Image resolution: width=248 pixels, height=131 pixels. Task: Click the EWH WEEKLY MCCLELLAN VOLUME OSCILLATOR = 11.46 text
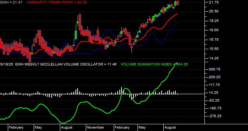click(66, 64)
